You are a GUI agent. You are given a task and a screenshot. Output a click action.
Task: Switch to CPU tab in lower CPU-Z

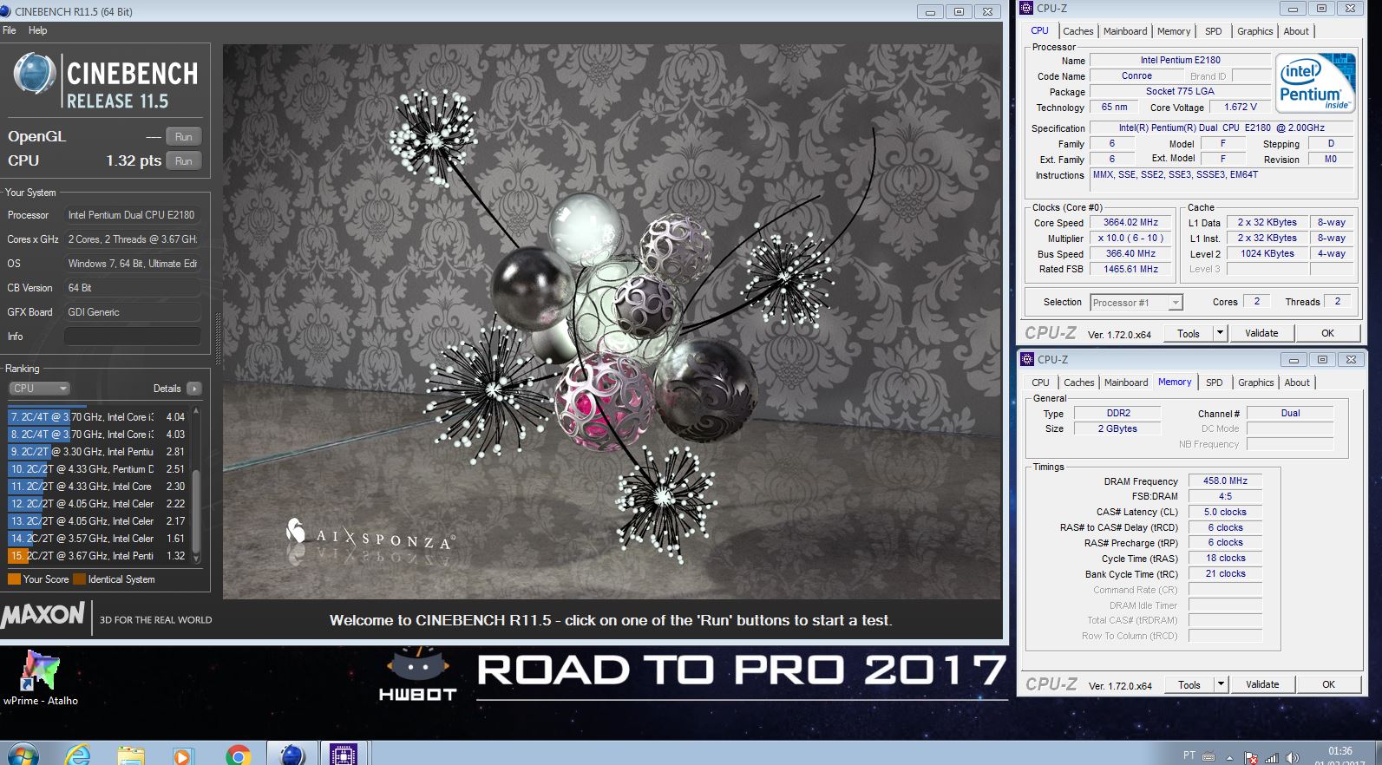1040,382
